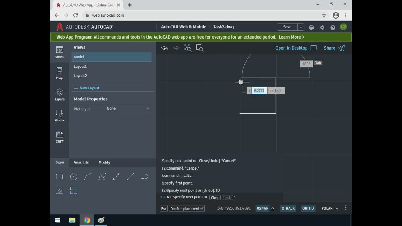Image resolution: width=402 pixels, height=226 pixels.
Task: Click the Esc button
Action: coord(164,209)
